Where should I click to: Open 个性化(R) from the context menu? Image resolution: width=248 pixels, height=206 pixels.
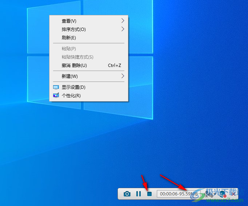(89, 96)
